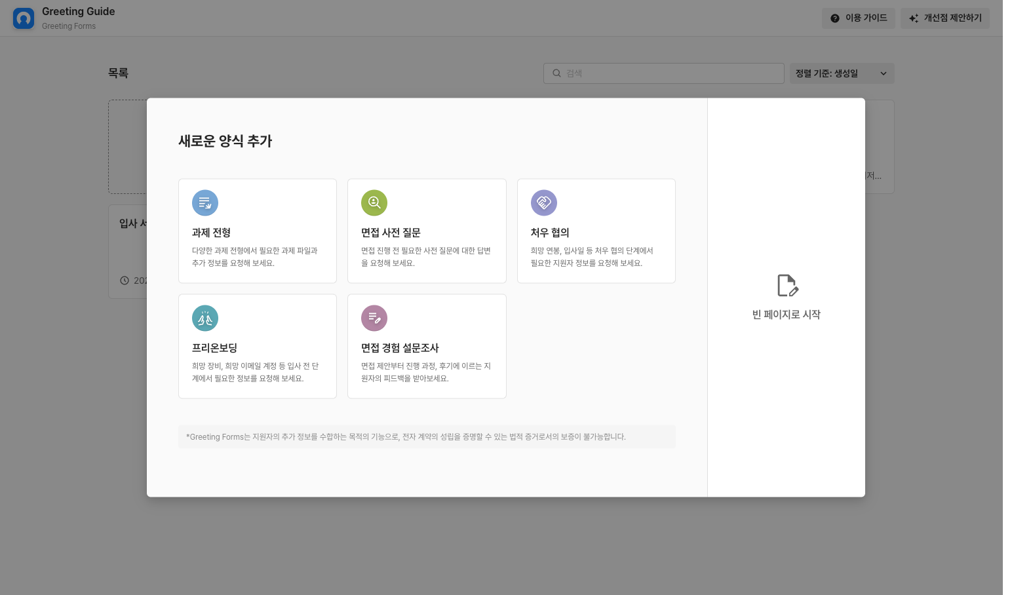Screen dimensions: 1012x595
Task: Open the 이용 가이드 button
Action: [x=859, y=18]
